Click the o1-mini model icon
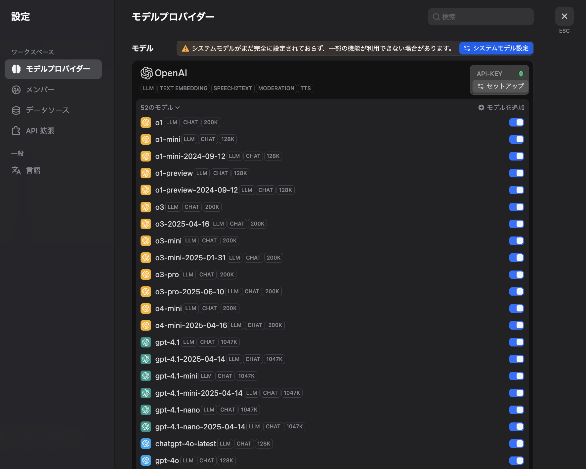Image resolution: width=586 pixels, height=469 pixels. coord(146,139)
